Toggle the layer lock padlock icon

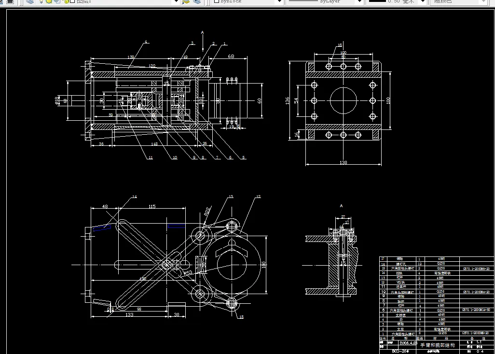click(x=66, y=1)
